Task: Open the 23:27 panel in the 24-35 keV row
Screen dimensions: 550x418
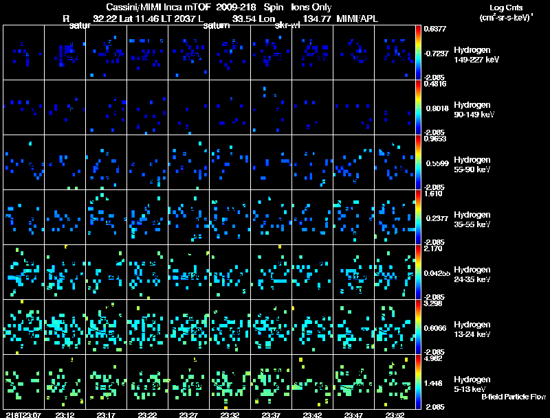Action: [188, 272]
